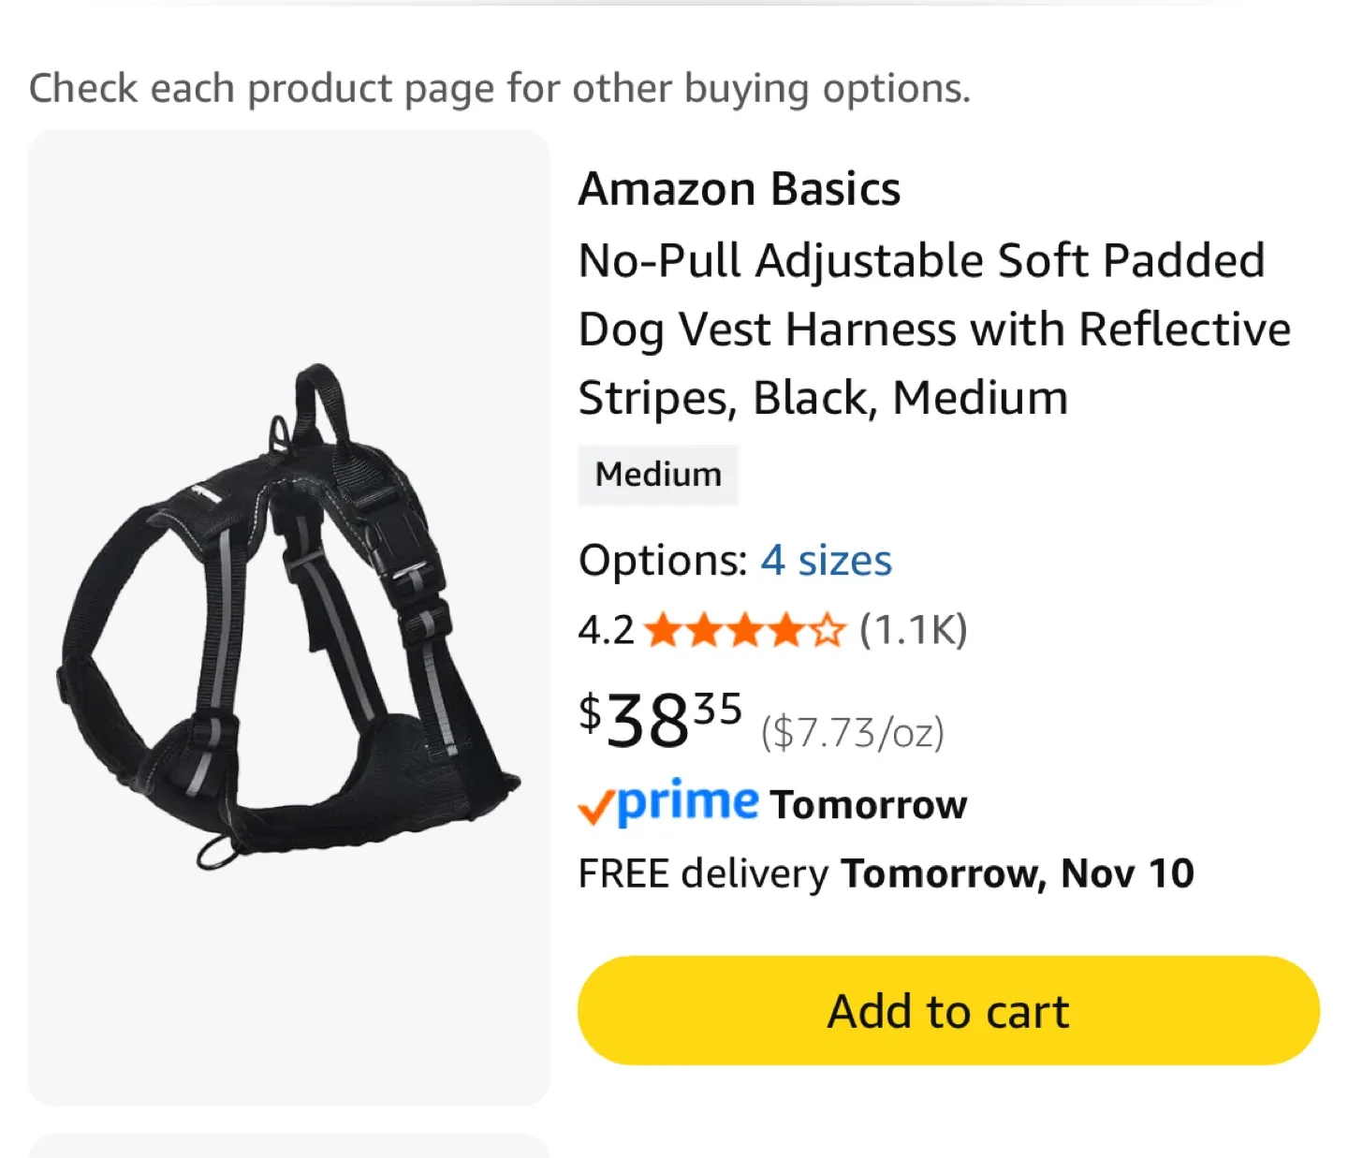Click the half-filled fifth star
The height and width of the screenshot is (1158, 1348).
point(826,630)
